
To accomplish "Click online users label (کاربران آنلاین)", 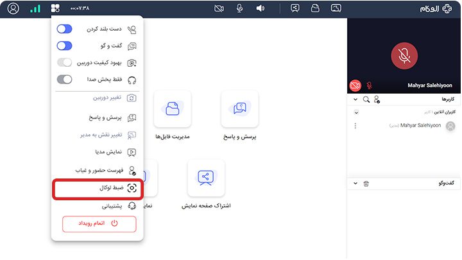I will (445, 112).
